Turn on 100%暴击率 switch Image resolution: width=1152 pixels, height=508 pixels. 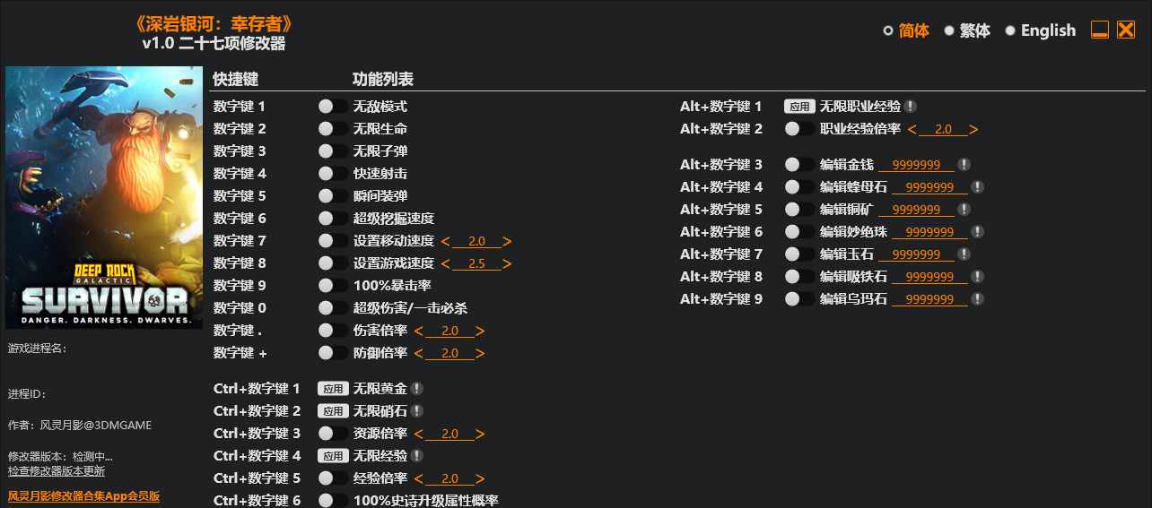coord(333,286)
